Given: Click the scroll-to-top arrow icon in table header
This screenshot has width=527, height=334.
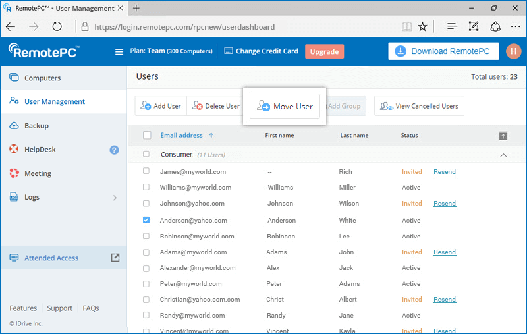Looking at the screenshot, I should (x=503, y=136).
